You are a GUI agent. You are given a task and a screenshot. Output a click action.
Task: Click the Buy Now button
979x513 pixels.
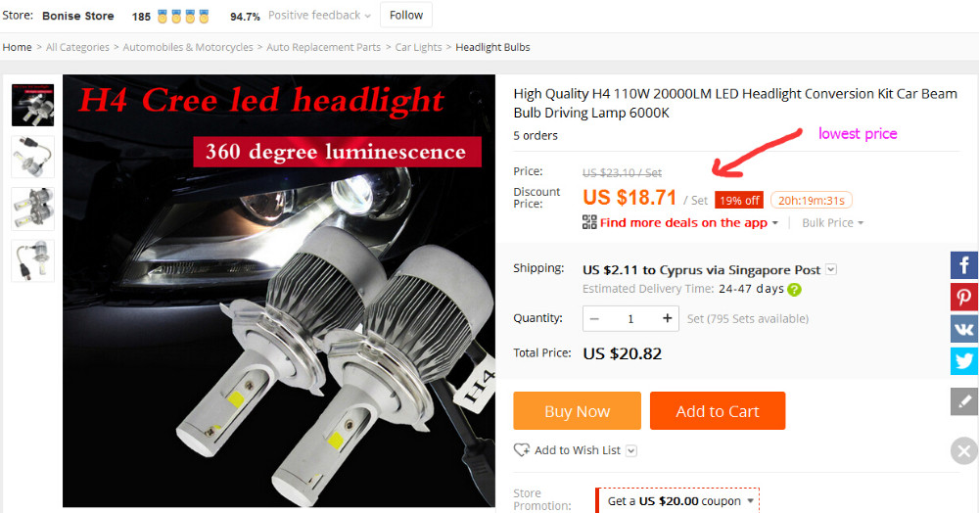[577, 410]
